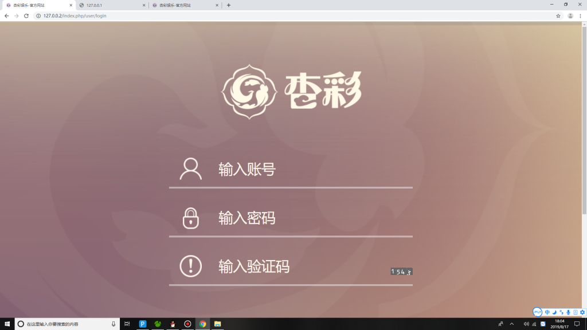
Task: Click the padlock icon beside 输入密码
Action: [x=190, y=218]
